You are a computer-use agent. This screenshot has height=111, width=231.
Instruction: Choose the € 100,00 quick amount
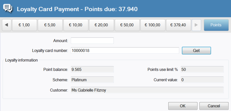153,25
